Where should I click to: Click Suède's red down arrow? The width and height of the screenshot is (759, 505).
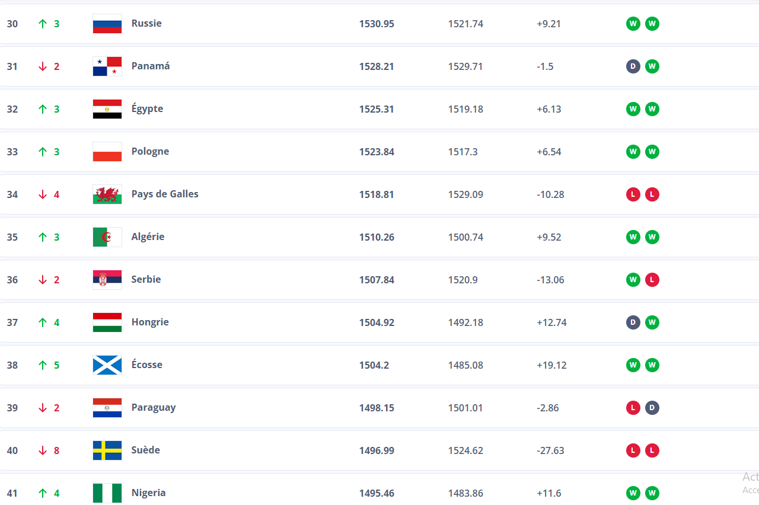pos(43,450)
